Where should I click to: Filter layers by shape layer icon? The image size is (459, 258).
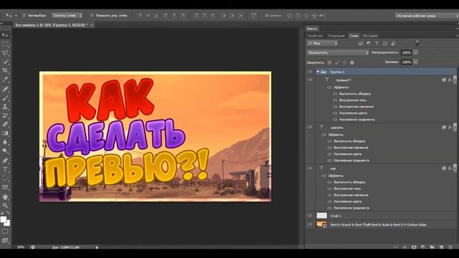click(385, 43)
